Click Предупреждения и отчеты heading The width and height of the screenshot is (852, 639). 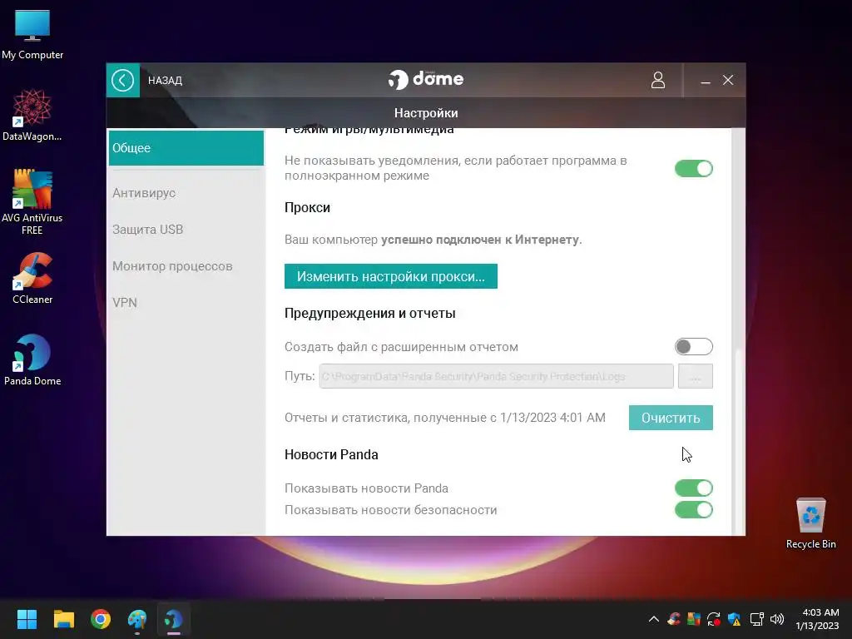pos(370,313)
